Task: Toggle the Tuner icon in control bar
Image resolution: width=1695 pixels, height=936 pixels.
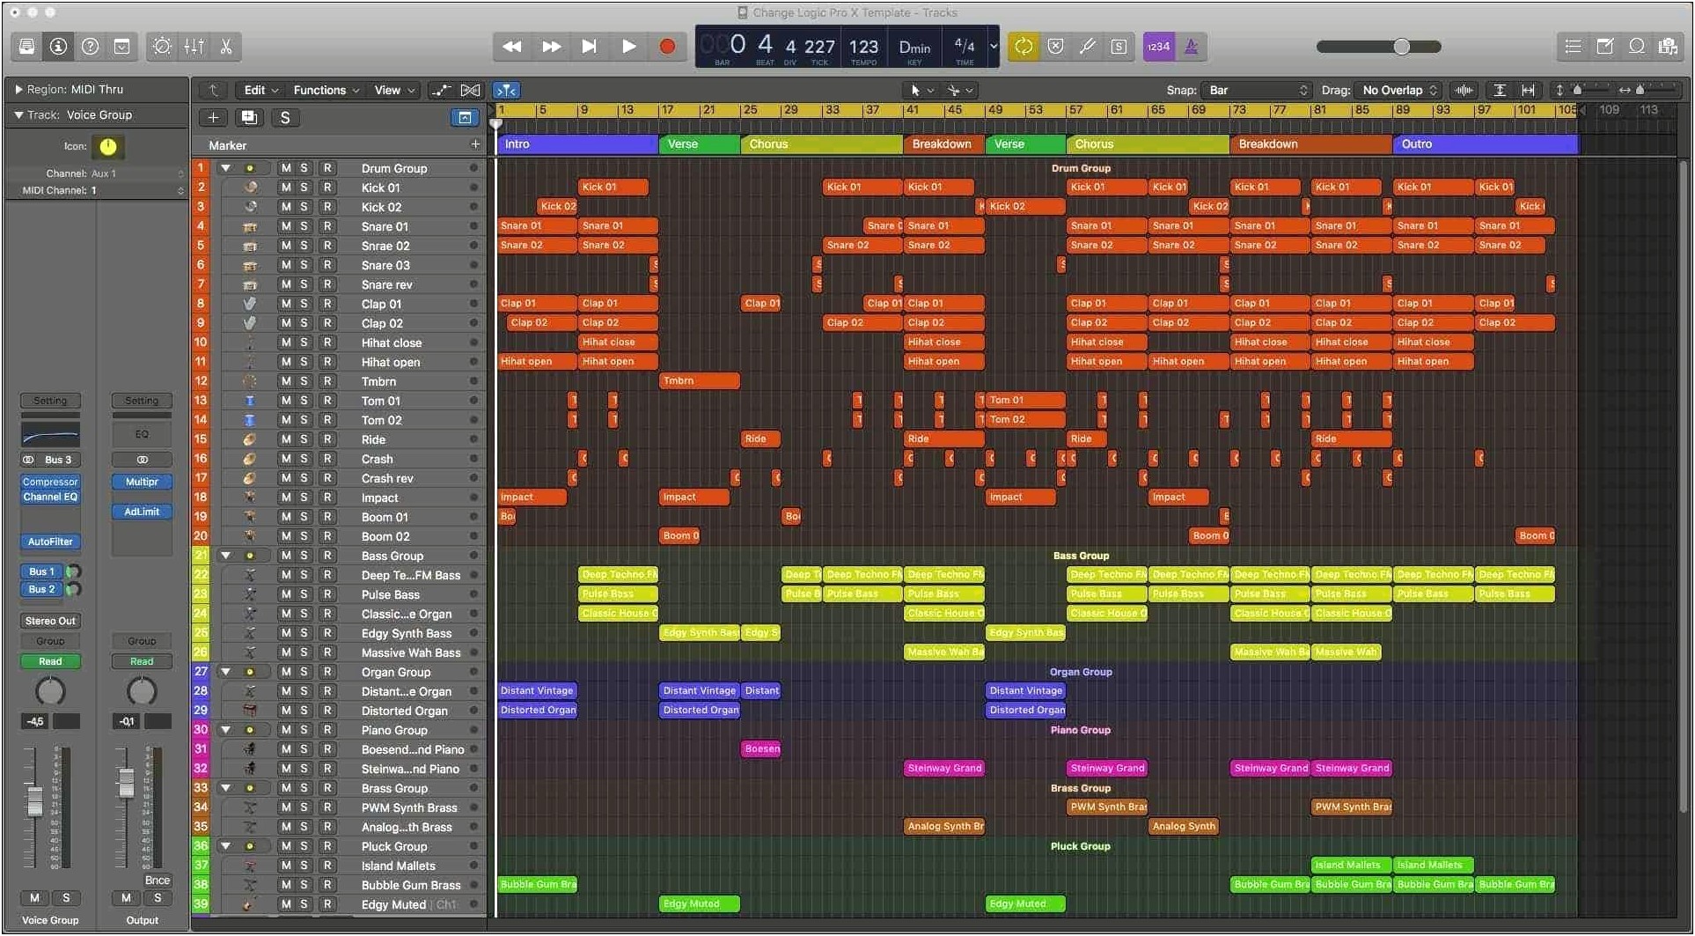Action: (1088, 47)
